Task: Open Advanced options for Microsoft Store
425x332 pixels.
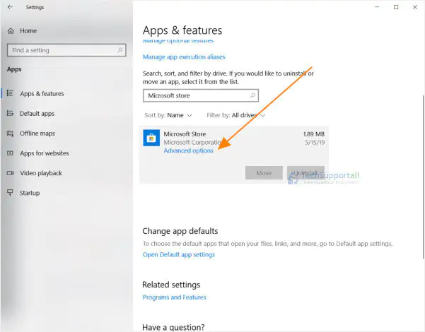Action: point(188,150)
